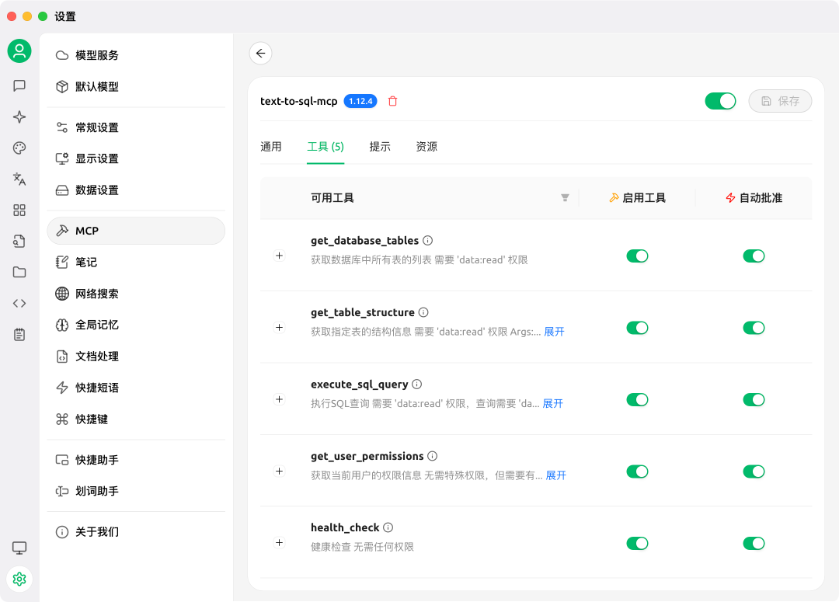Viewport: 839px width, 602px height.
Task: Open the 资源 tab
Action: 426,146
